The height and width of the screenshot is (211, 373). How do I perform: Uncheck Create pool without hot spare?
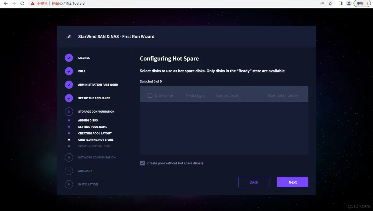pos(142,163)
